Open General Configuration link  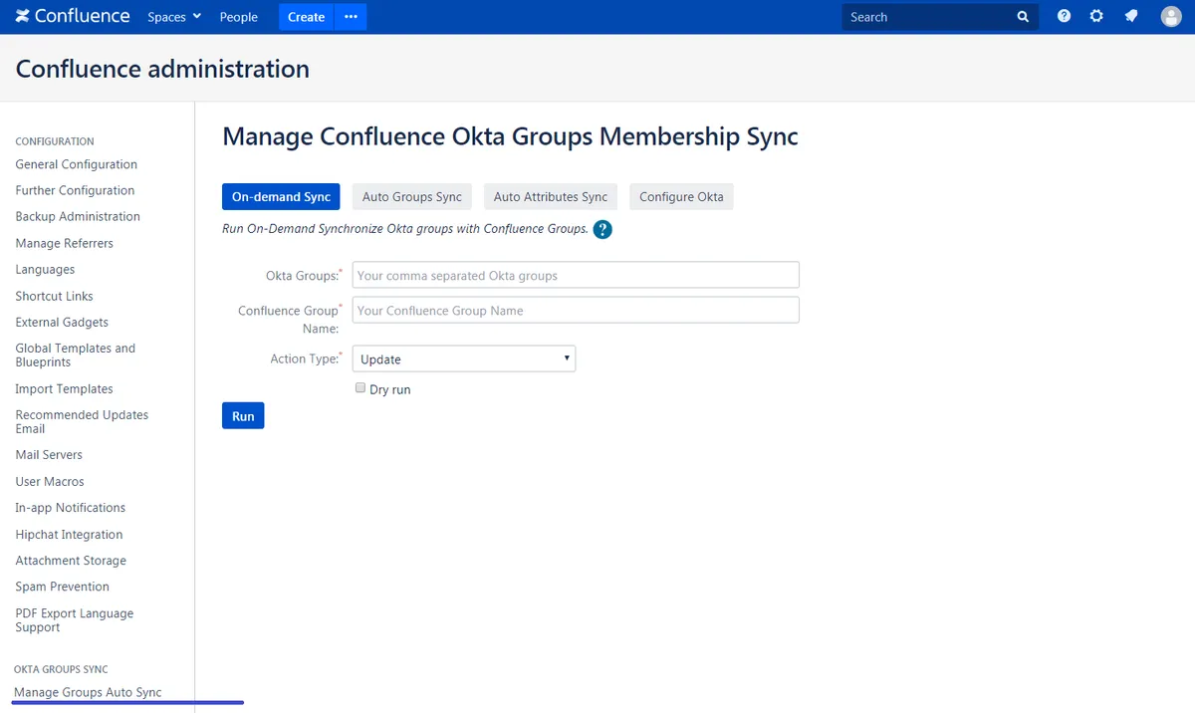pyautogui.click(x=77, y=164)
